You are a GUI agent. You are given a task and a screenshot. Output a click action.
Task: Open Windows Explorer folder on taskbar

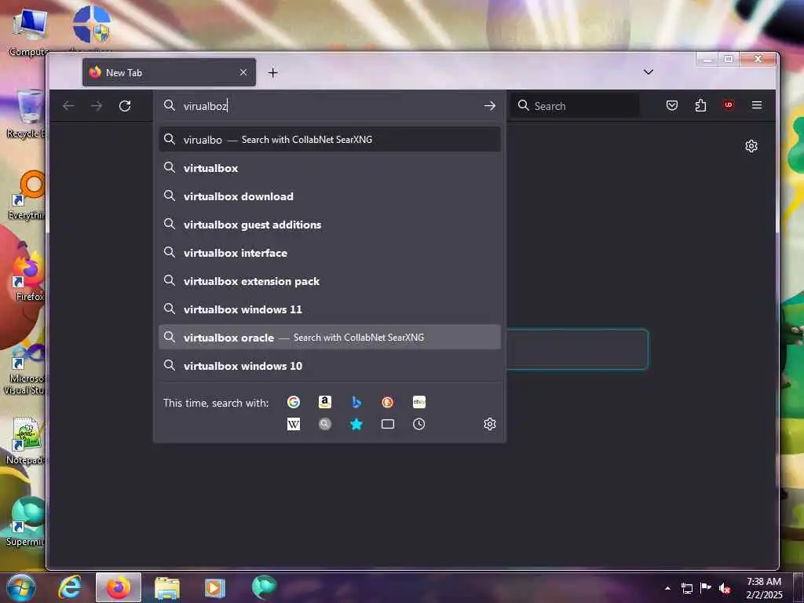click(167, 588)
